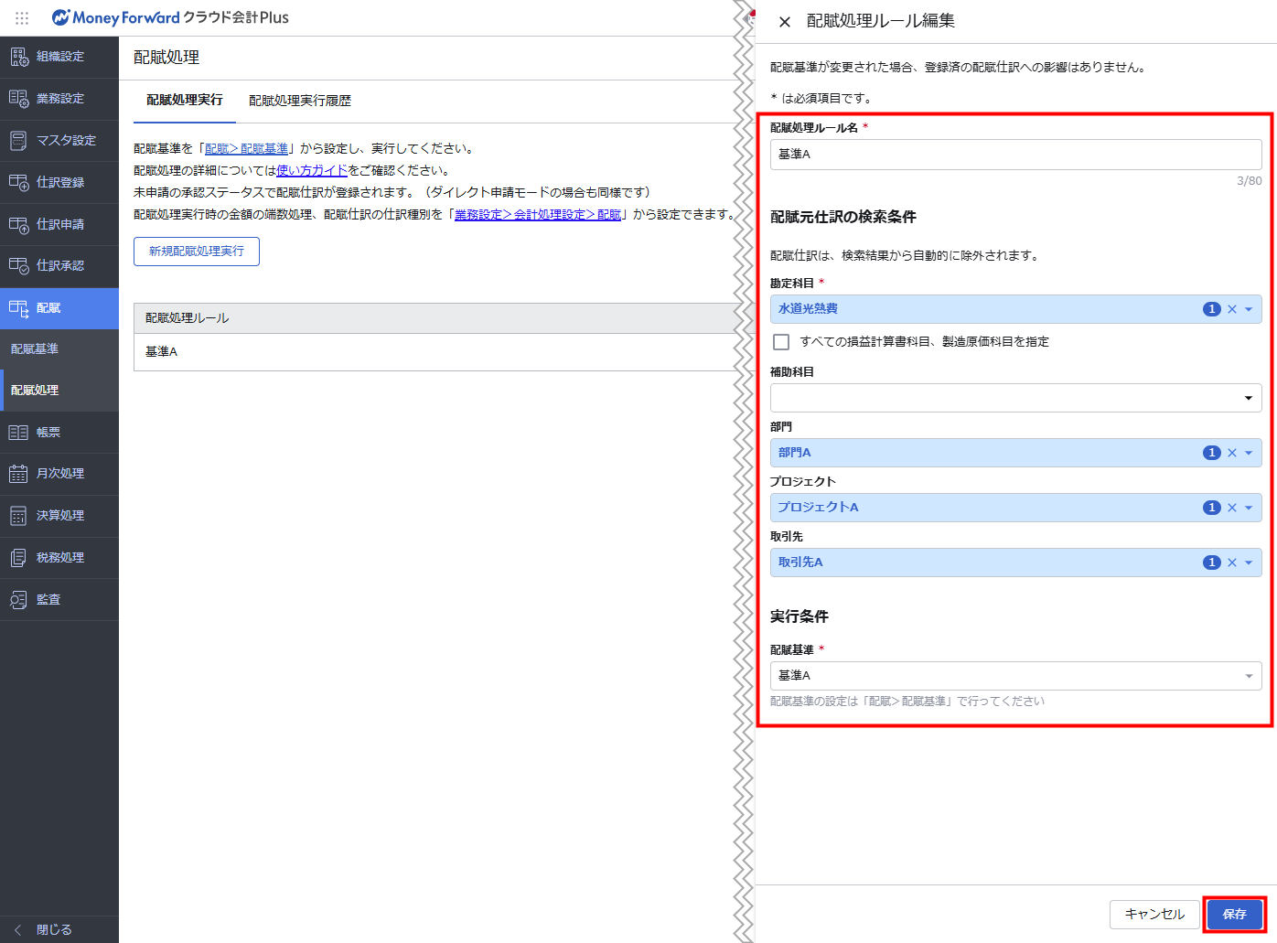Click the count badge in プロジェクト field
This screenshot has width=1277, height=943.
click(1212, 508)
